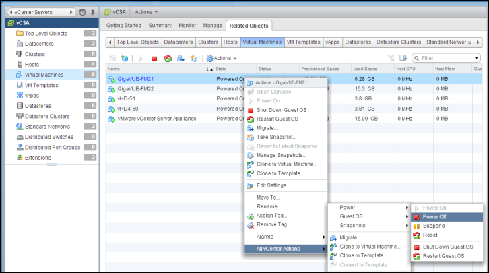The width and height of the screenshot is (489, 273).
Task: Click the Hosts icon in the navigator
Action: point(20,64)
